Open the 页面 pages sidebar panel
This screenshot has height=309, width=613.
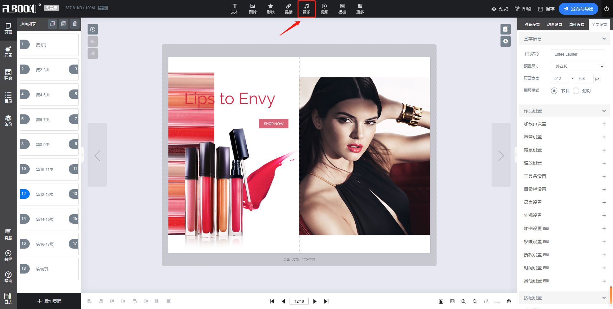8,28
